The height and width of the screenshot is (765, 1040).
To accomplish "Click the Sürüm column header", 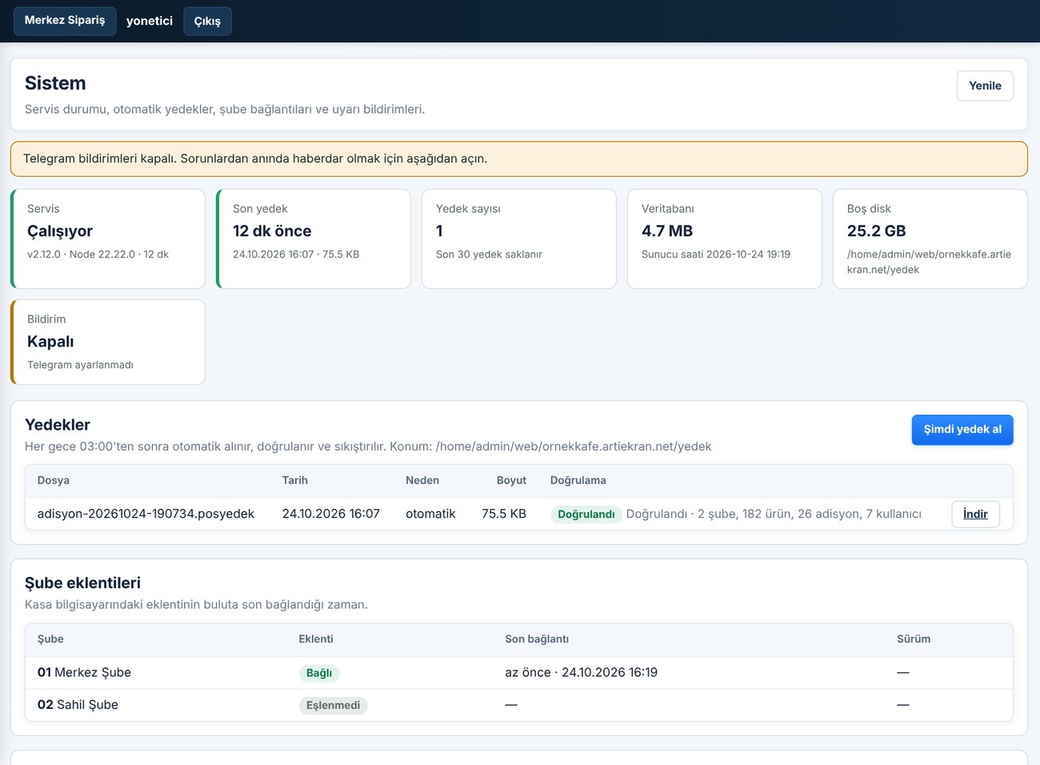I will [x=914, y=639].
